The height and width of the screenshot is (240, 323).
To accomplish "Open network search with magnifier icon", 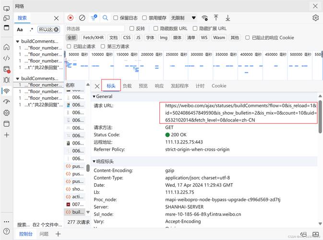I will tap(105, 18).
